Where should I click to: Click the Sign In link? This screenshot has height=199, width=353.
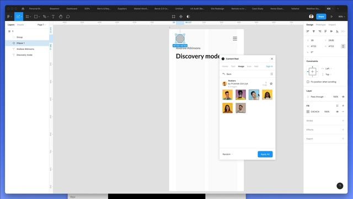click(269, 66)
